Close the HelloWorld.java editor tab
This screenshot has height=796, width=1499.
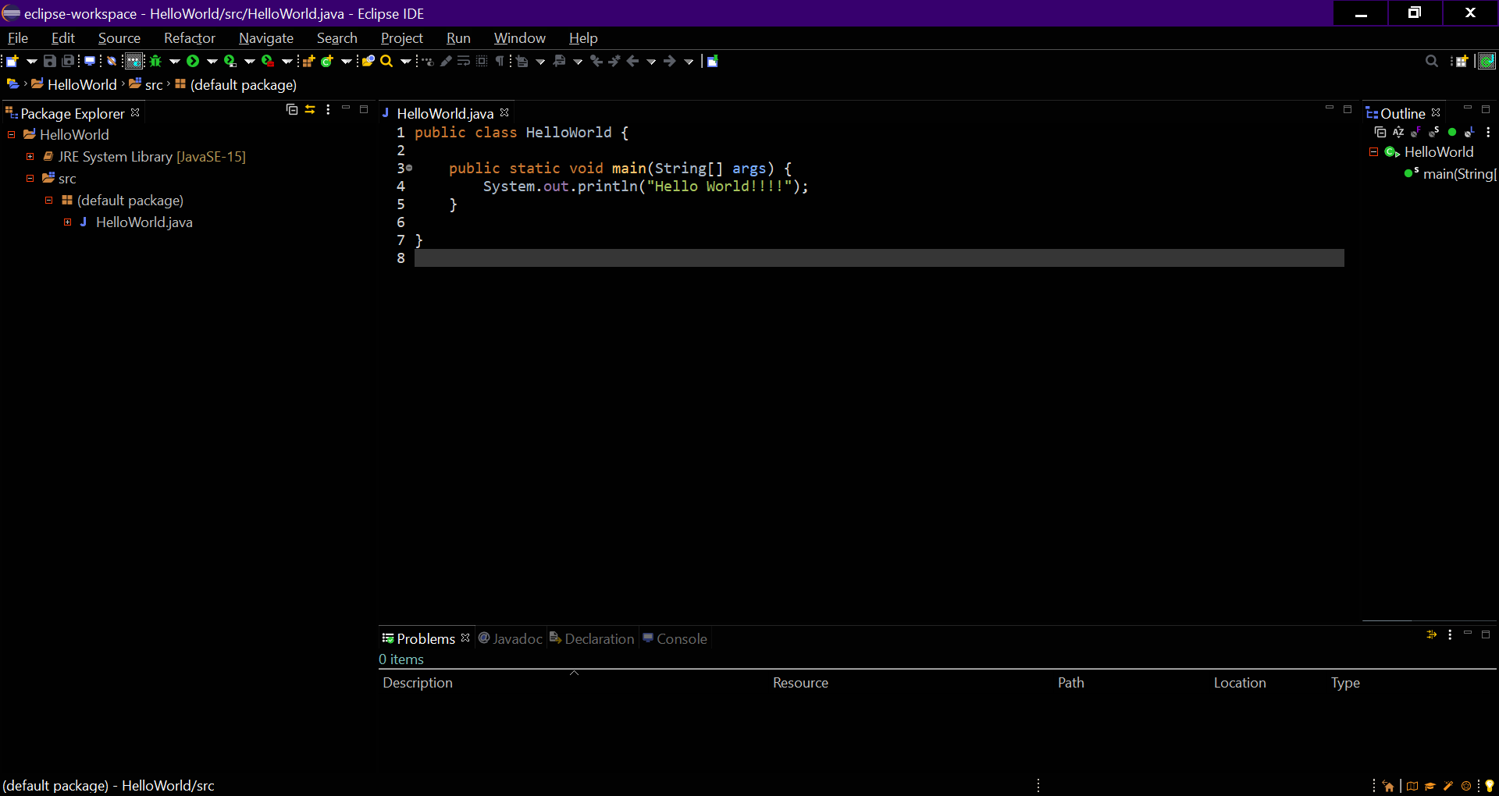pos(504,113)
